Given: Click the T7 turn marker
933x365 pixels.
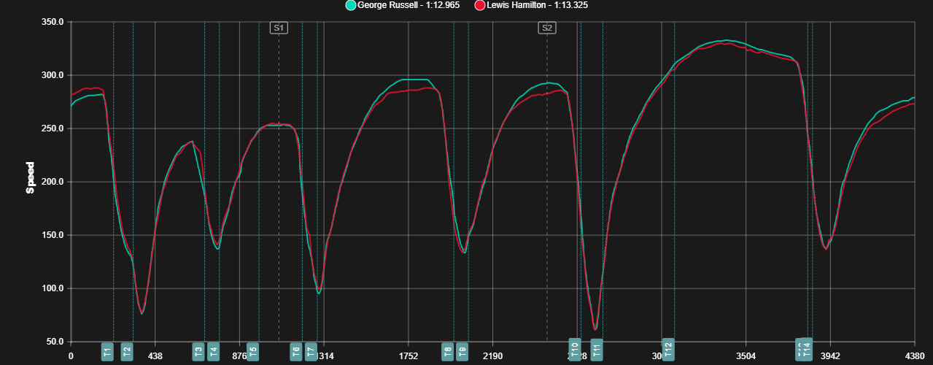Looking at the screenshot, I should pos(311,351).
